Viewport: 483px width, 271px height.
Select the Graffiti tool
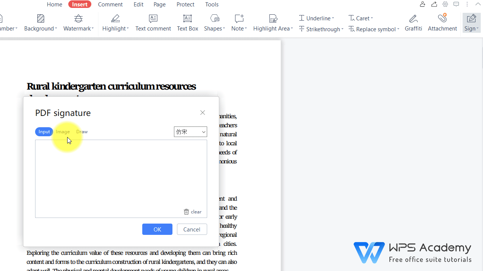click(413, 23)
